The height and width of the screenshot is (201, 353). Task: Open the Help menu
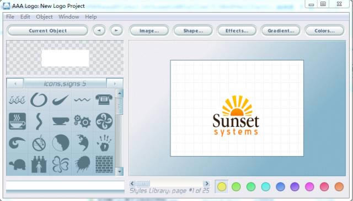(90, 17)
